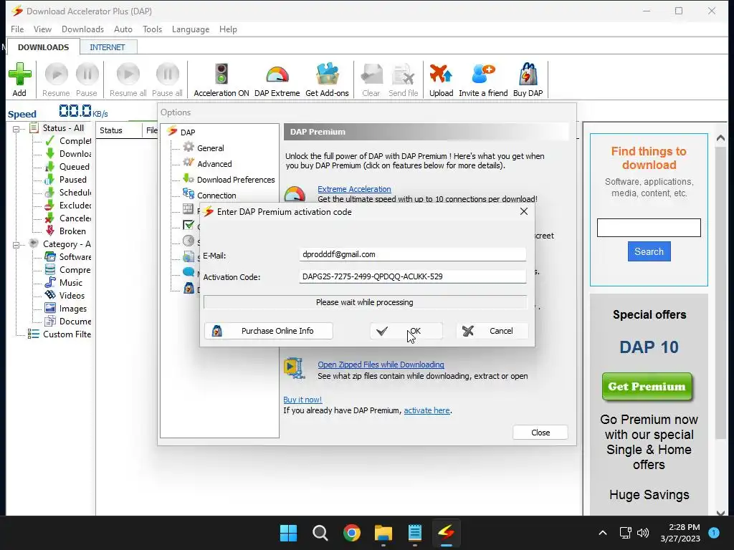Open Chrome from taskbar
Viewport: 734px width, 550px height.
click(351, 533)
